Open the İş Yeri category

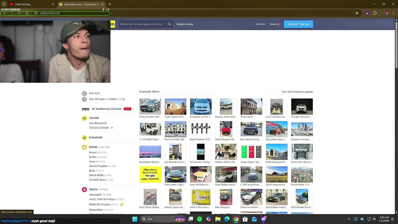[x=93, y=157]
